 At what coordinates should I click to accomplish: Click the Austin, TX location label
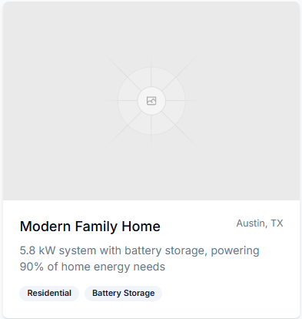click(260, 223)
